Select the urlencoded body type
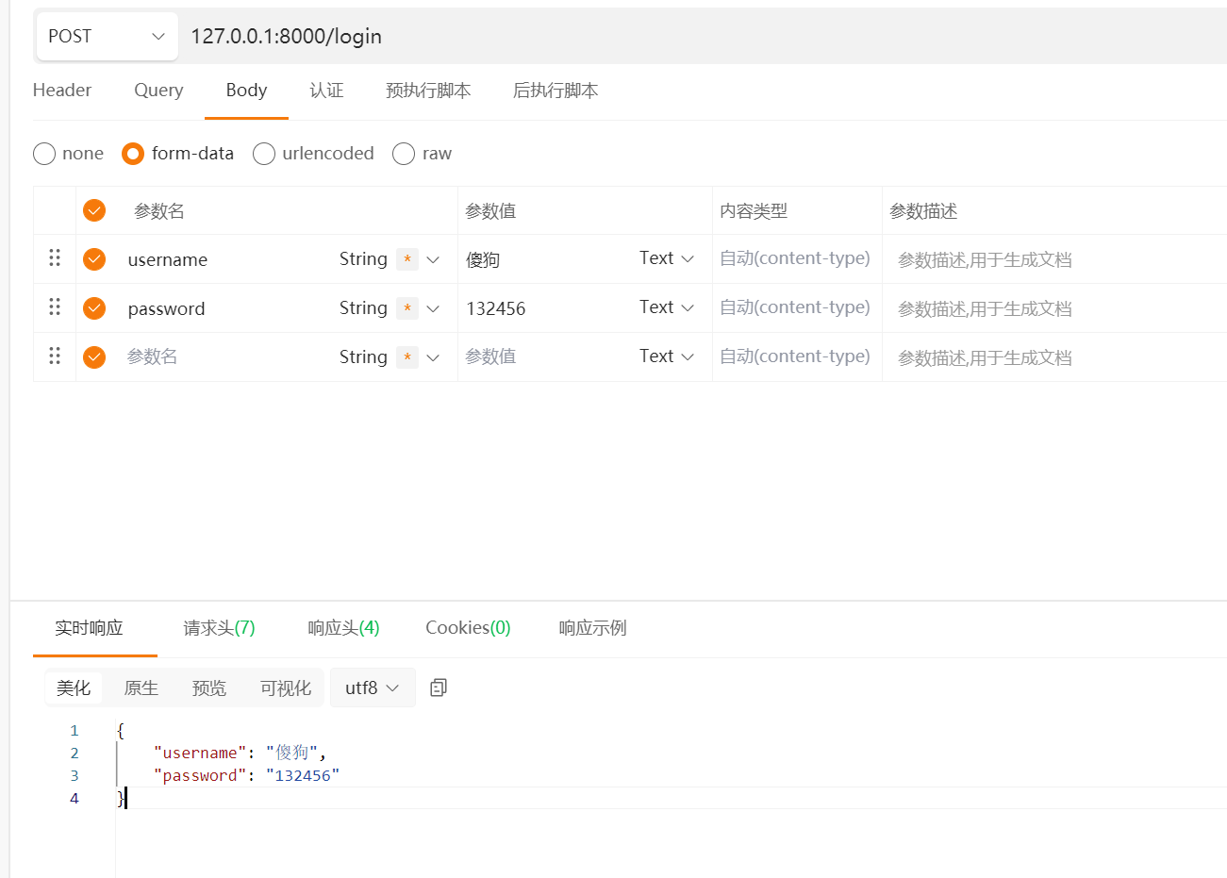 tap(264, 154)
